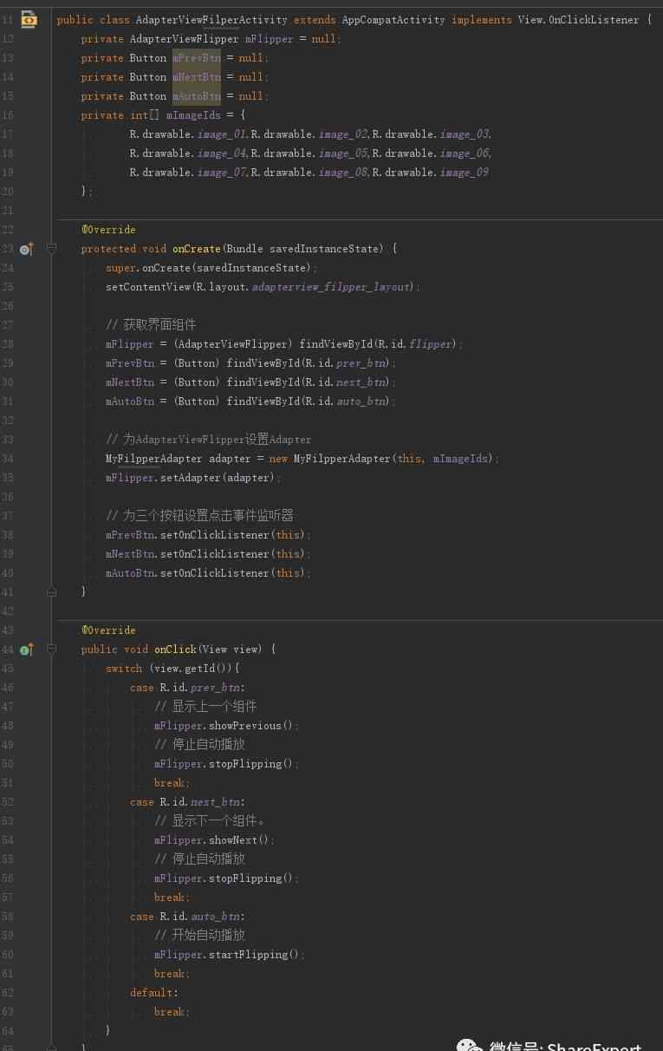The width and height of the screenshot is (663, 1051).
Task: Collapse the onCreate method using its fold marker
Action: tap(51, 249)
